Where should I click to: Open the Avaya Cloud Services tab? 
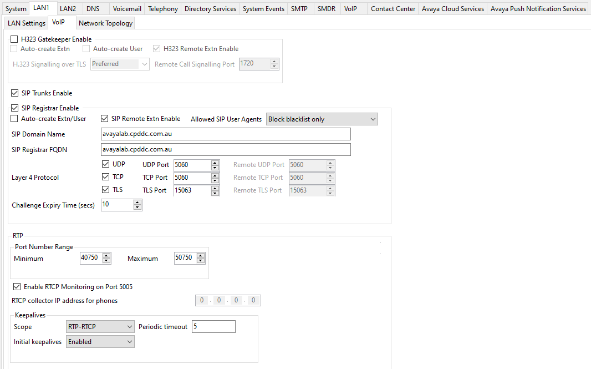pyautogui.click(x=452, y=9)
